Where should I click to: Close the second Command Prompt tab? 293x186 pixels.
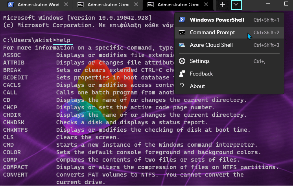tap(136, 4)
